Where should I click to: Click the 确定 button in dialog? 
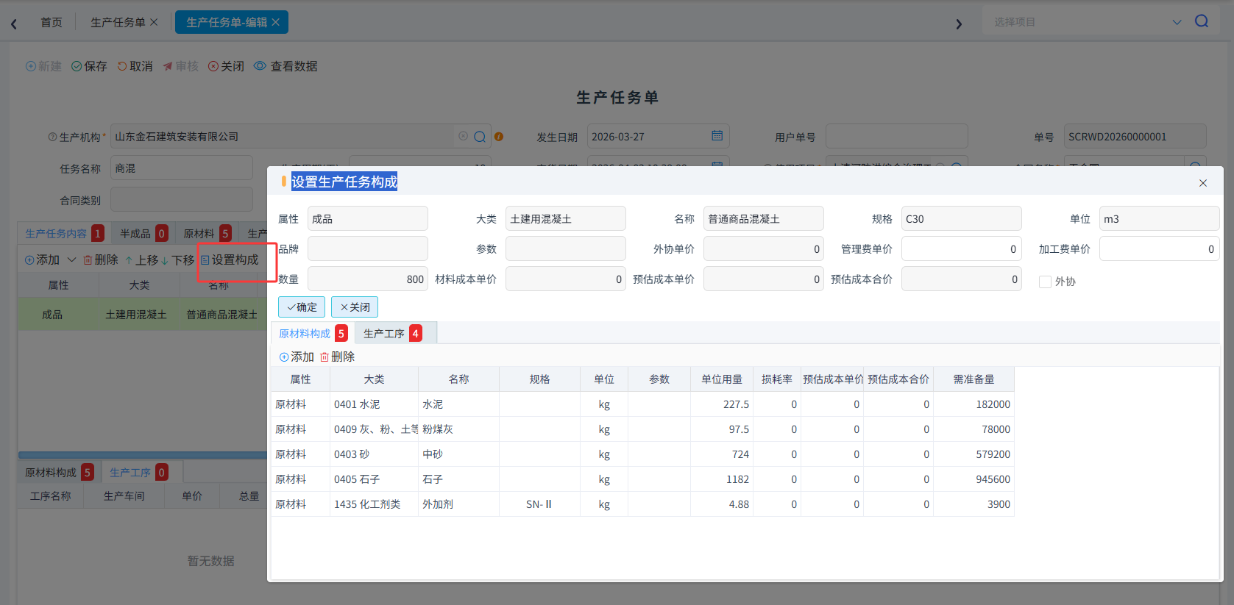[x=302, y=307]
